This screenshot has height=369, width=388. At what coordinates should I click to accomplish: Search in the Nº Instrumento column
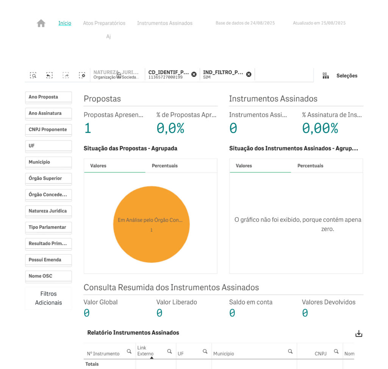click(129, 352)
